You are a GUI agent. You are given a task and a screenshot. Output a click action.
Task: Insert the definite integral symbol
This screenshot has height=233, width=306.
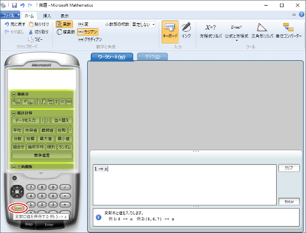pos(43,102)
